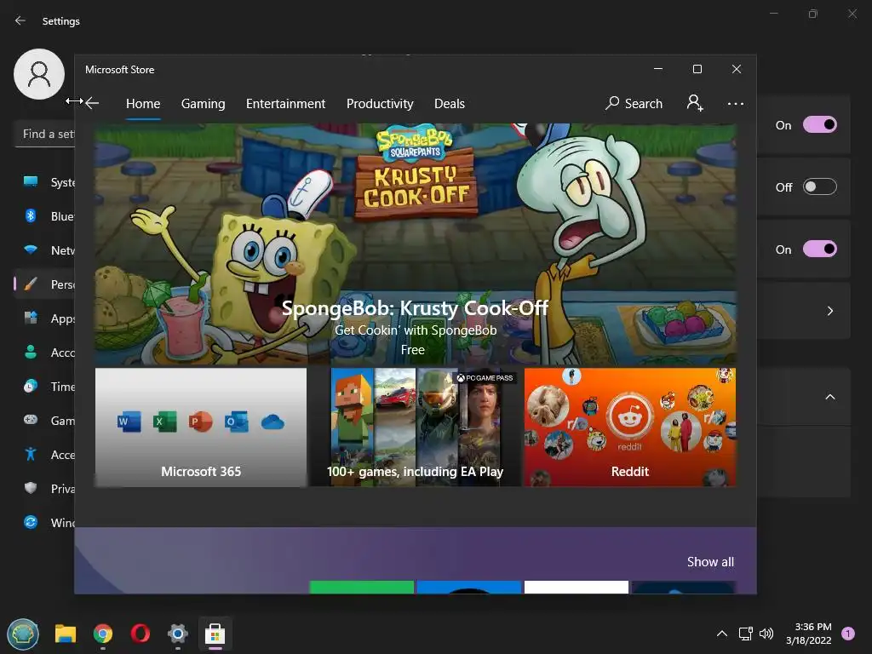Switch to the Gaming tab
The image size is (872, 654).
[x=203, y=103]
